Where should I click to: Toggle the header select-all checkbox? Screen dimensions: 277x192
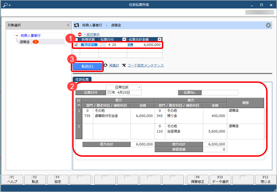pyautogui.click(x=76, y=40)
